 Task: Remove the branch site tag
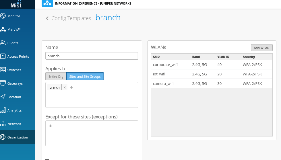[65, 87]
